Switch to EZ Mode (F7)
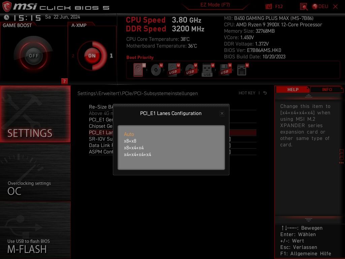The height and width of the screenshot is (259, 345). pyautogui.click(x=215, y=5)
